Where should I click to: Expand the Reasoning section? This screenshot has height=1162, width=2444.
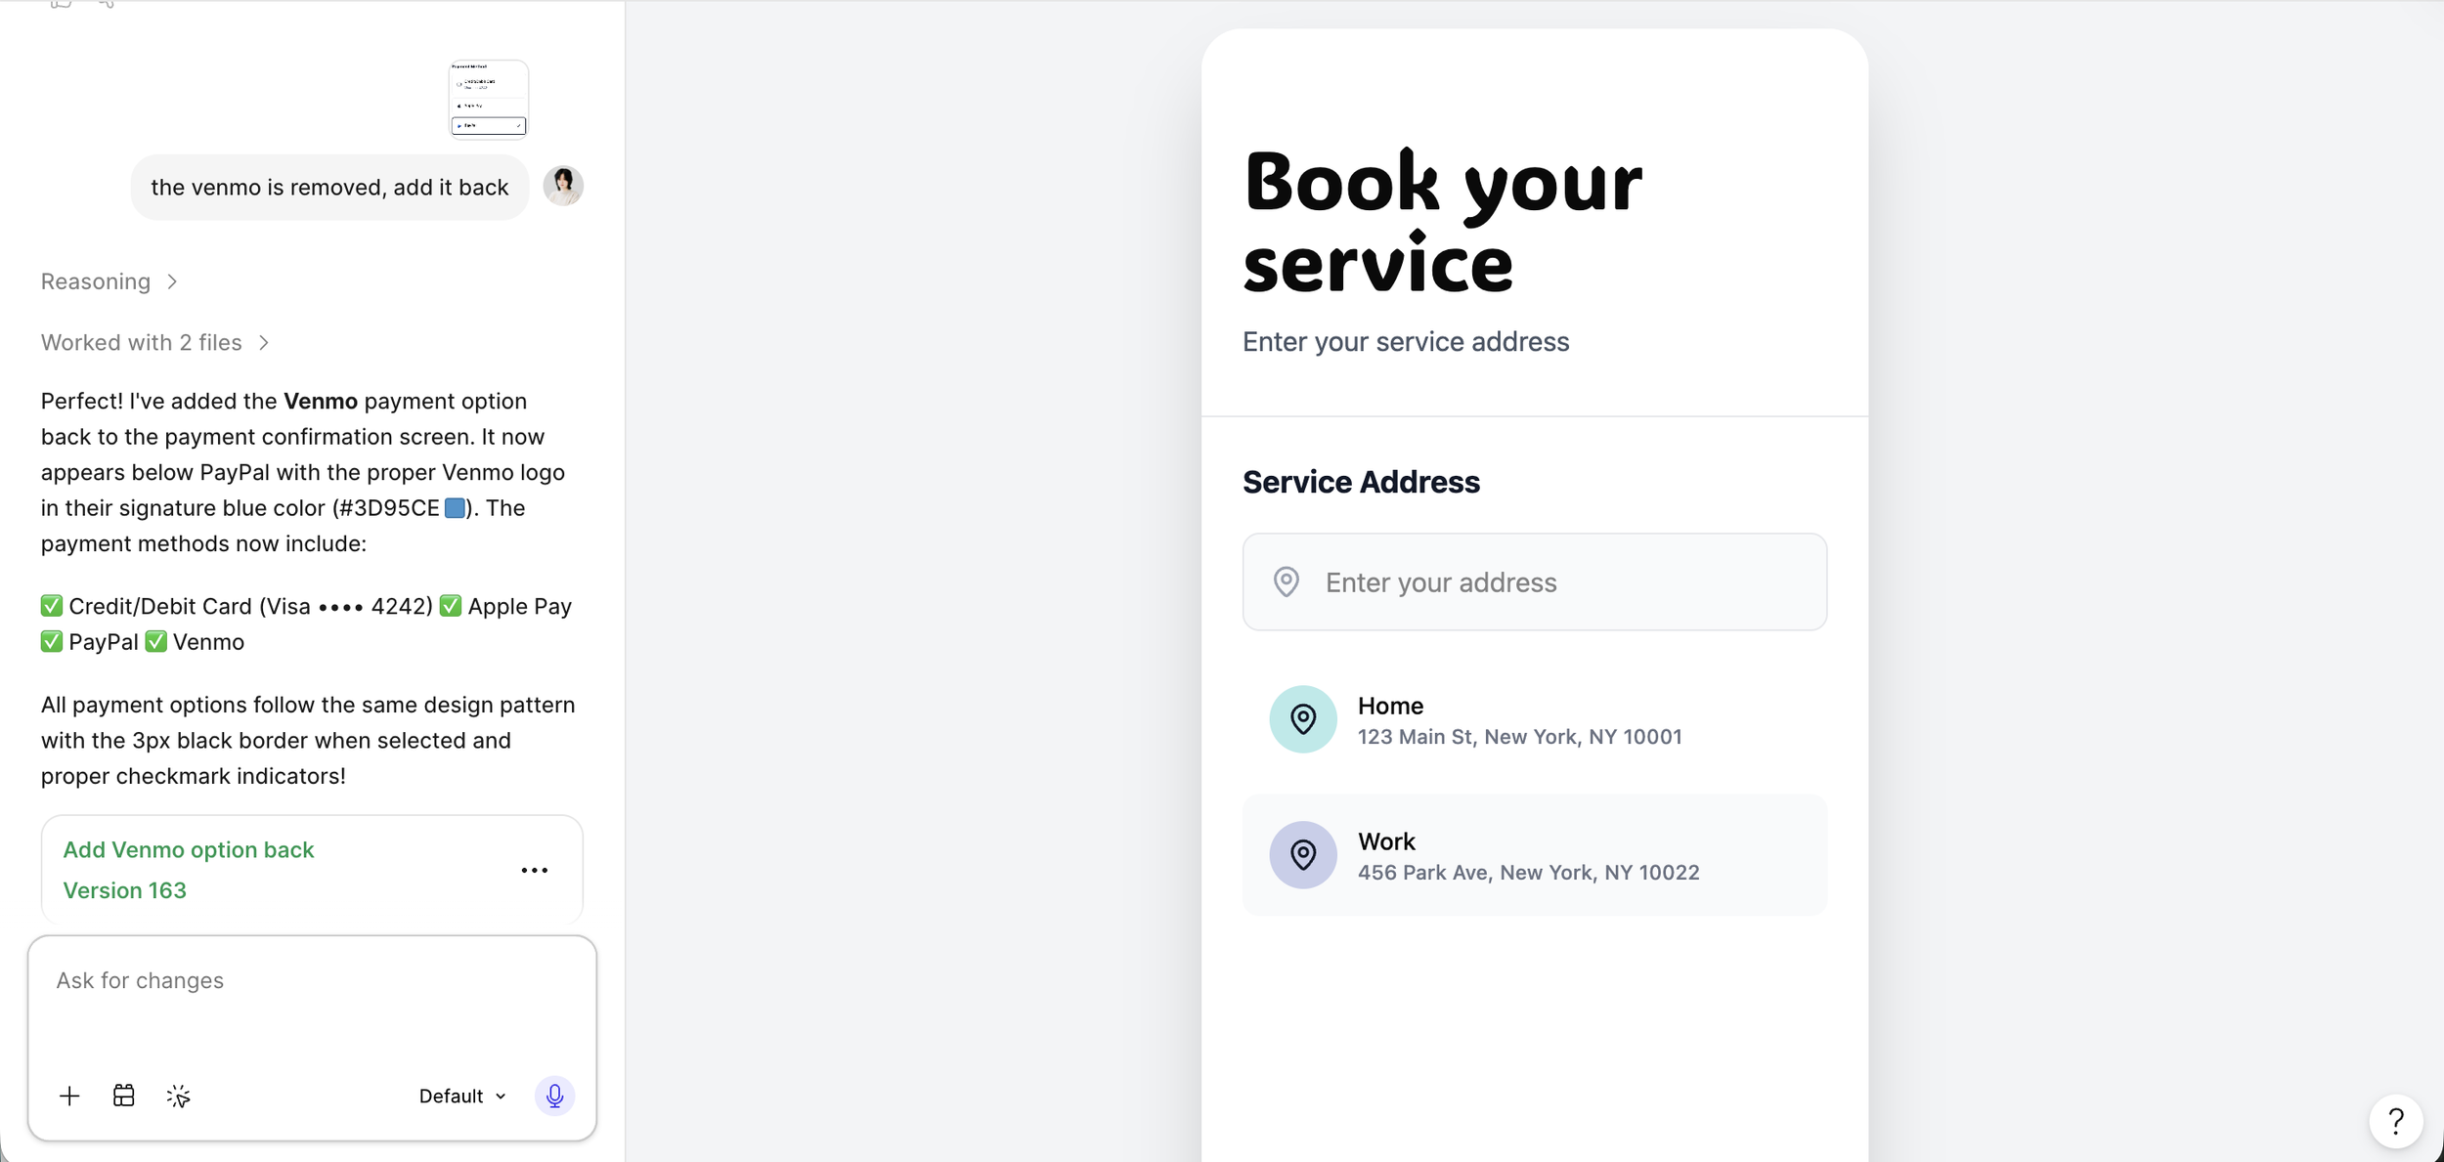[109, 281]
